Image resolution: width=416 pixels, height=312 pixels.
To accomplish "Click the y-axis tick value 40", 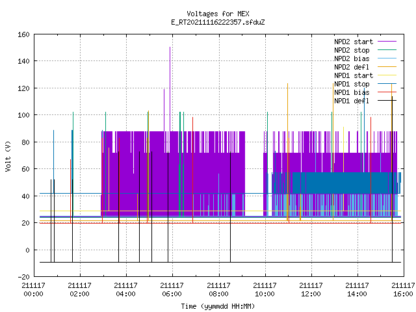I will (x=25, y=196).
